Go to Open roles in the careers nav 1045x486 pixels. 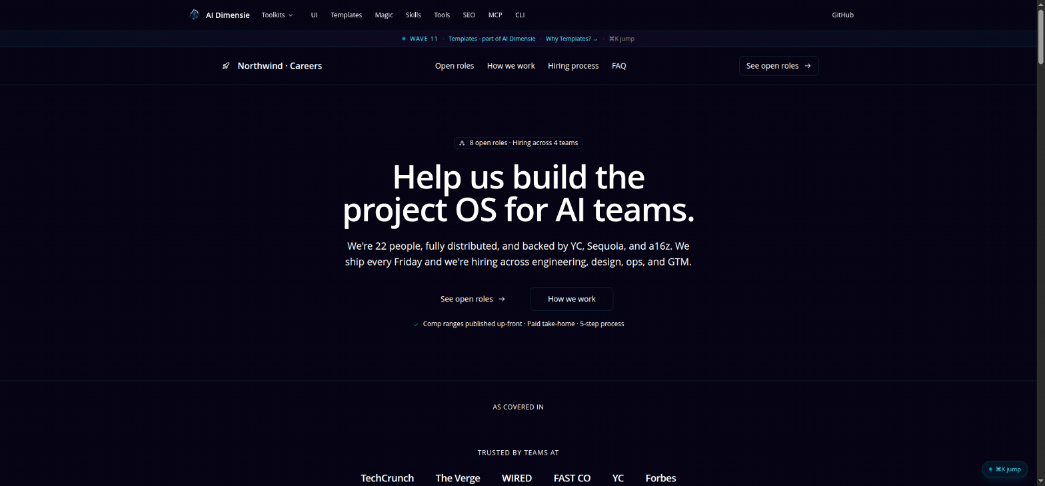(x=455, y=66)
